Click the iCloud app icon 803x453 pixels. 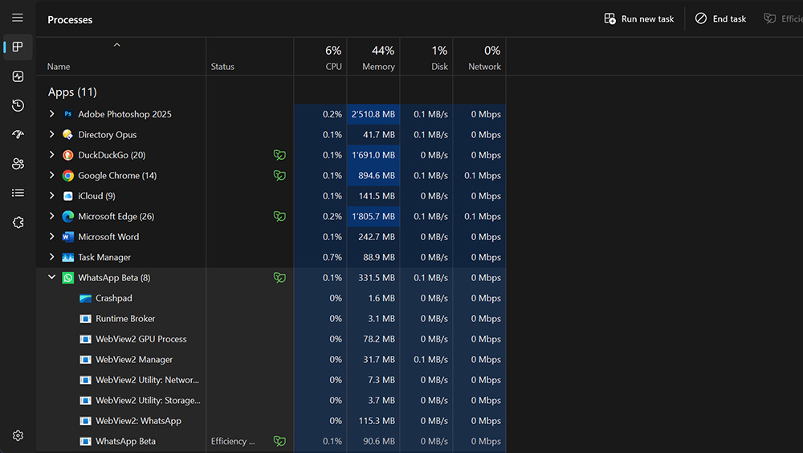pyautogui.click(x=67, y=196)
